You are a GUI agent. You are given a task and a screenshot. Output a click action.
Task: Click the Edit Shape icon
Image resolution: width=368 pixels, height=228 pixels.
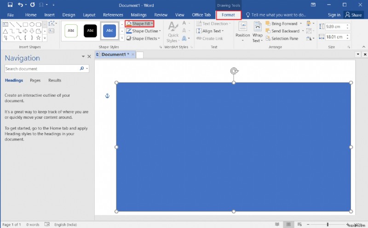52,23
